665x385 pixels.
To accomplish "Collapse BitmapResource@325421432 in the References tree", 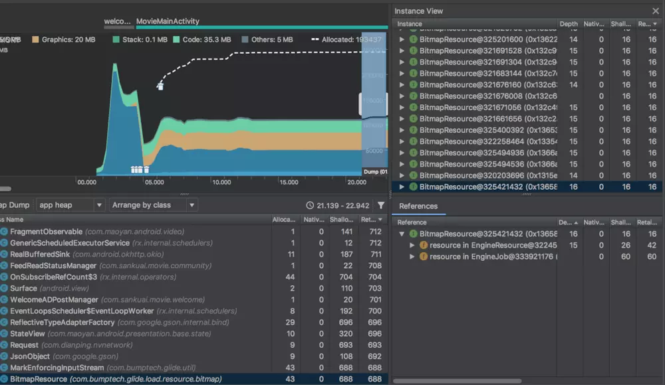I will point(401,234).
